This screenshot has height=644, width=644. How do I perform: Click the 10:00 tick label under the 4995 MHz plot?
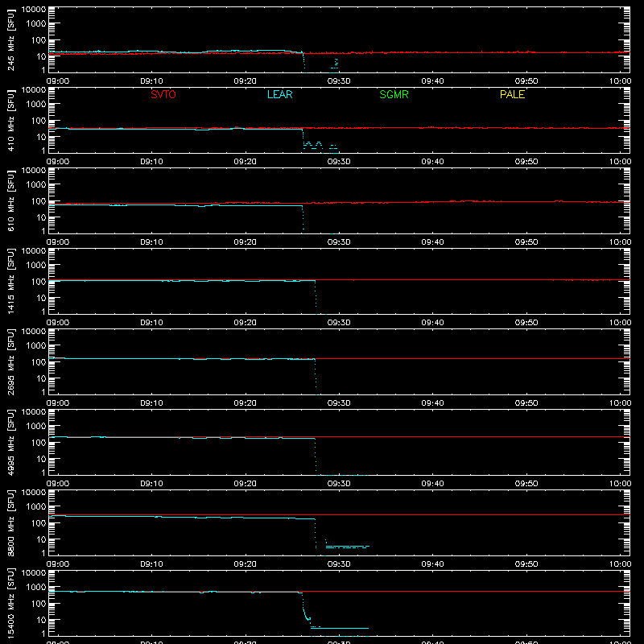(x=620, y=484)
